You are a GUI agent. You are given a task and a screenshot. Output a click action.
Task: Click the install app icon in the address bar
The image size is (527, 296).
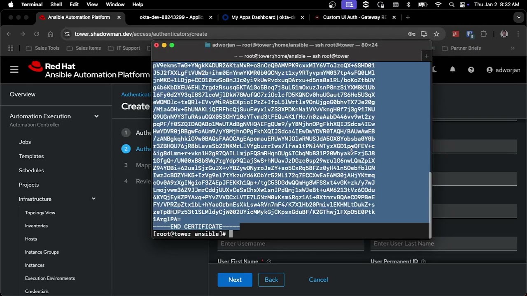[x=424, y=34]
